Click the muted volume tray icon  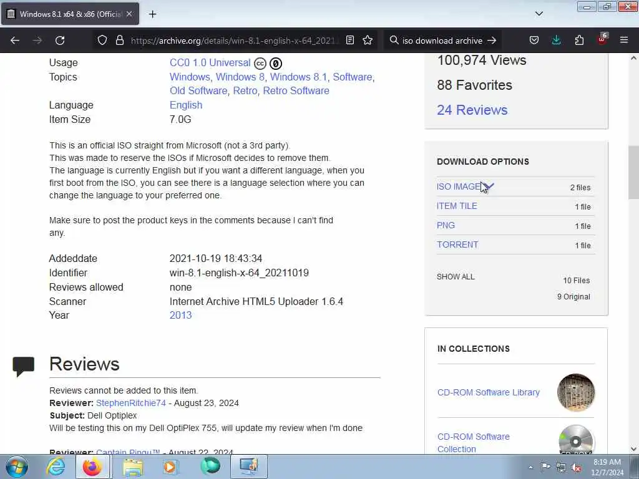(576, 467)
